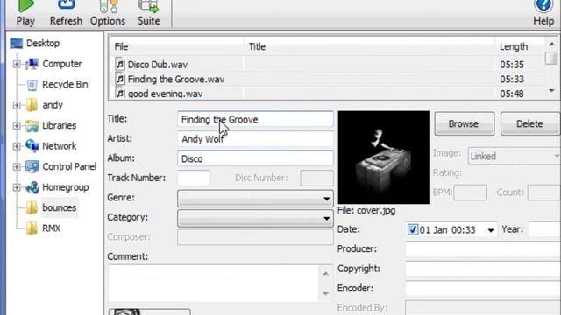This screenshot has width=561, height=315.
Task: Open the Category dropdown
Action: coord(326,218)
